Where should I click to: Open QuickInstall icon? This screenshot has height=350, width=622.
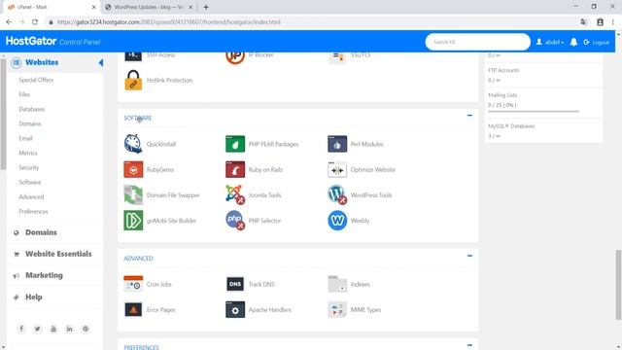[x=133, y=144]
